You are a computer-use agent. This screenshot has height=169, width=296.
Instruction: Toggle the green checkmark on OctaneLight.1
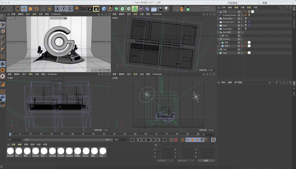[243, 22]
